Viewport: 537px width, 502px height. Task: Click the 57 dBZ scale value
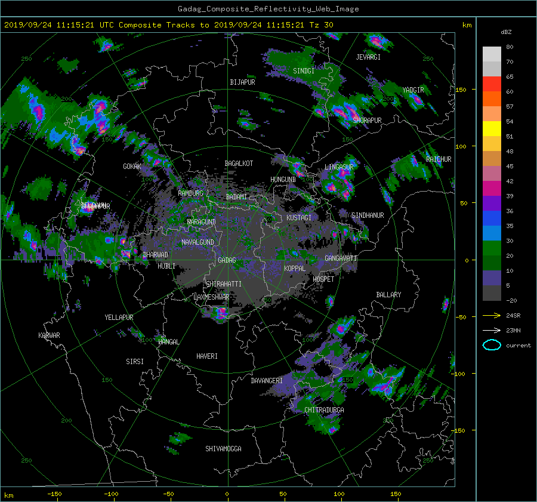(x=510, y=107)
